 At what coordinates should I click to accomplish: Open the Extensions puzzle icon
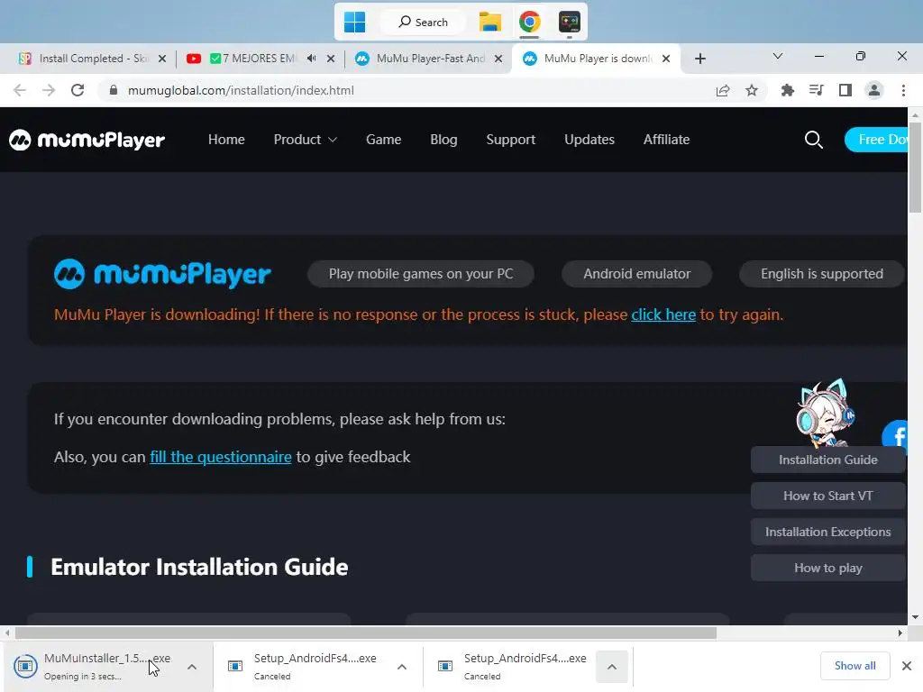(787, 90)
